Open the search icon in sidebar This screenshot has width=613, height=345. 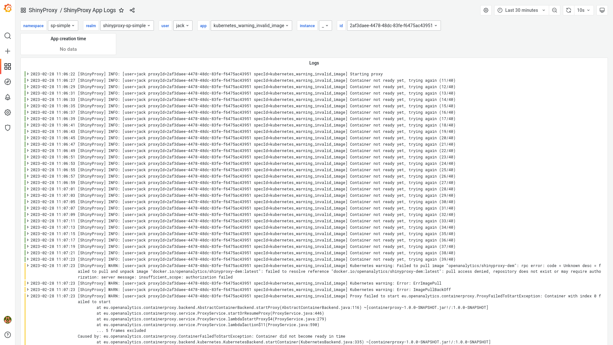tap(8, 36)
